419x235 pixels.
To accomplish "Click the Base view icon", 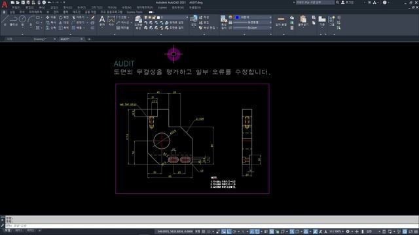I will [x=322, y=21].
